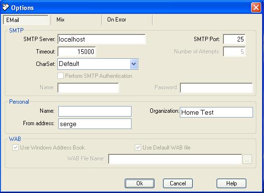The image size is (264, 193).
Task: Click the Timeout field showing 15000
Action: 77,52
